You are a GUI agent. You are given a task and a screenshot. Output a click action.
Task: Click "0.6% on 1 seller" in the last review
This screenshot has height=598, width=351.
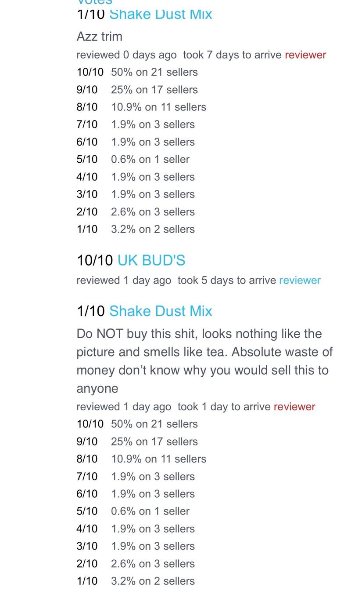(x=150, y=511)
